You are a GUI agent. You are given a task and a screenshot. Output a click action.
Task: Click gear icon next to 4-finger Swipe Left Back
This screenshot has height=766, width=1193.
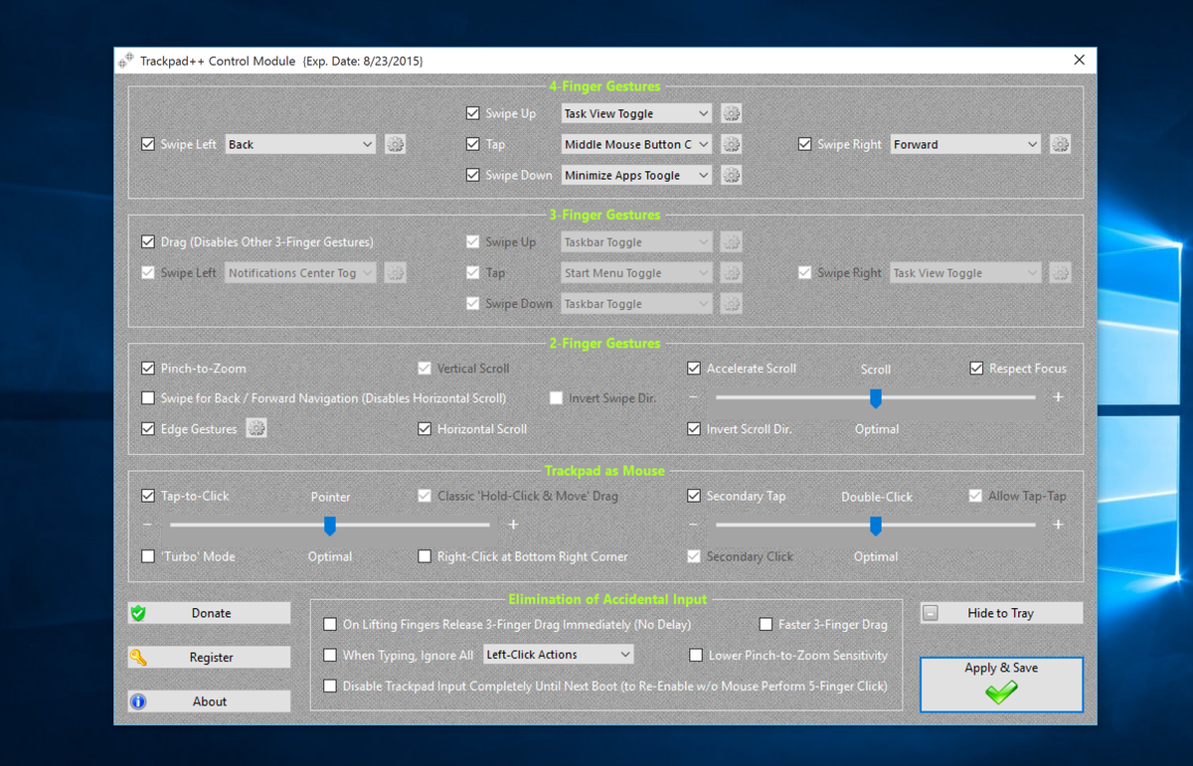(x=395, y=143)
